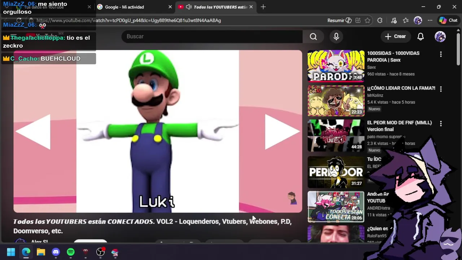Click the Resumir button in the address bar
Screen dimensions: 462x260
339,21
